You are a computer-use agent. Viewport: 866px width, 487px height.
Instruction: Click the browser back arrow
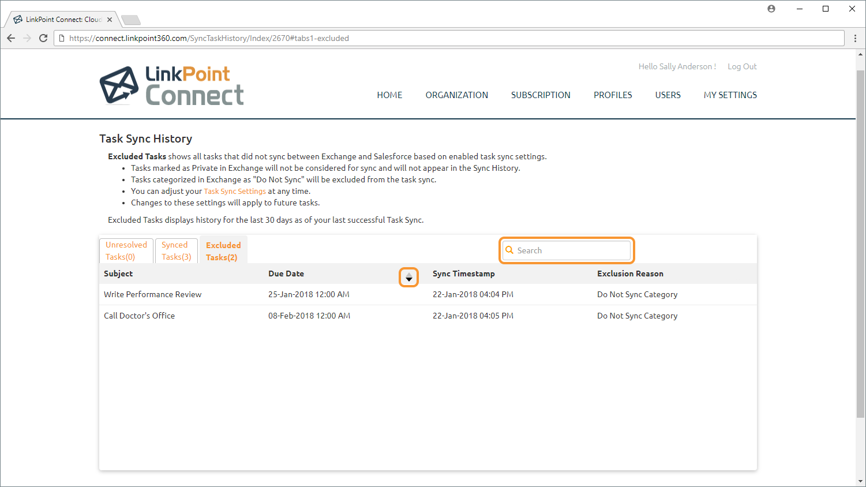coord(11,38)
